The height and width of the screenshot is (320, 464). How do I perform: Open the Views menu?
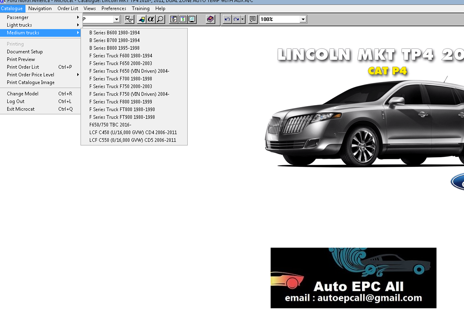point(90,8)
